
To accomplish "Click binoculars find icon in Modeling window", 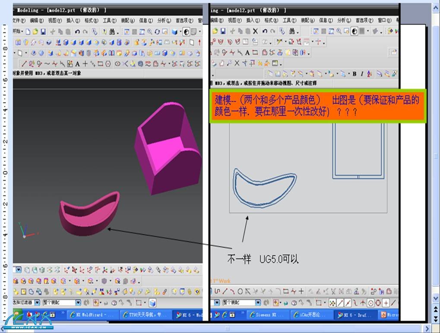I will (x=112, y=31).
